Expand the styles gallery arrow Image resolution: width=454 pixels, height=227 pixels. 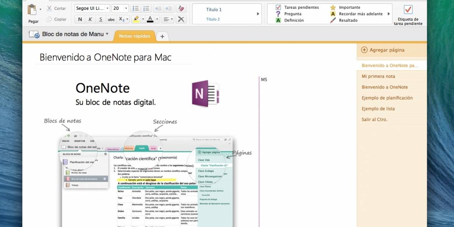[x=258, y=14]
